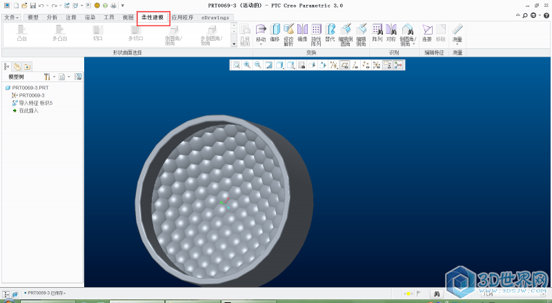Click the 镜像 (Mirror) tool
Screen dimensions: 552x303
click(302, 33)
